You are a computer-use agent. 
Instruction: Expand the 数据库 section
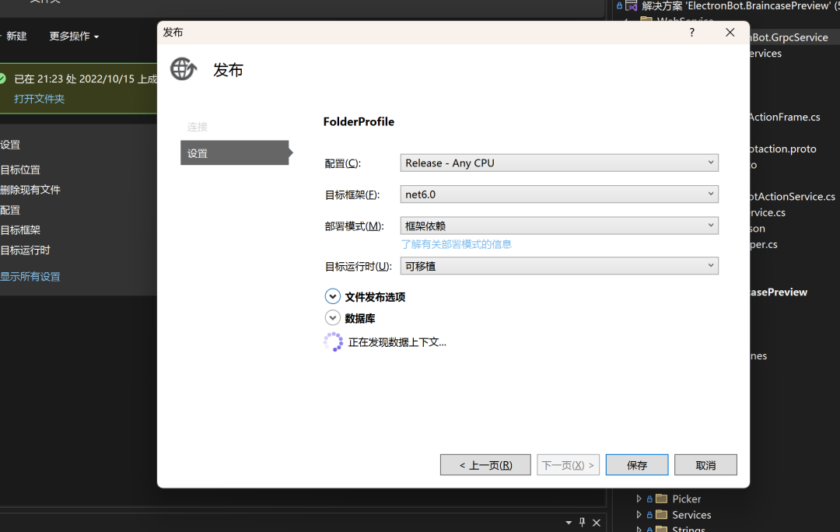pos(333,318)
